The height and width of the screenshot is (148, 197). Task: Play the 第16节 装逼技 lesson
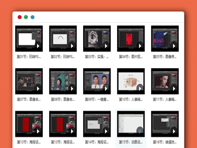174,131
